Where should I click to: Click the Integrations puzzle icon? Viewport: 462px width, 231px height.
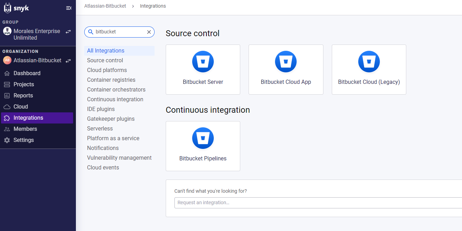7,118
